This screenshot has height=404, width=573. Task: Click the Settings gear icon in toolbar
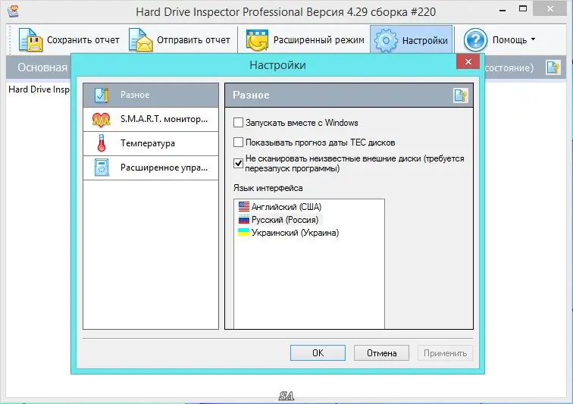[x=386, y=40]
